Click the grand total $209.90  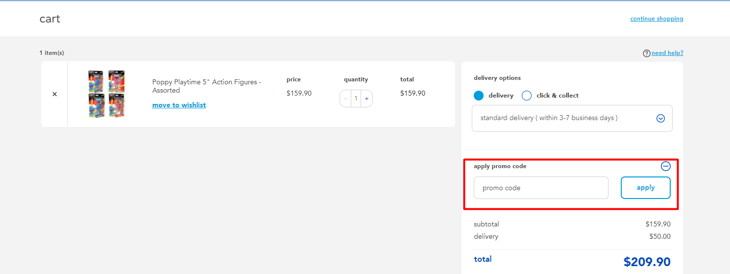pyautogui.click(x=647, y=262)
